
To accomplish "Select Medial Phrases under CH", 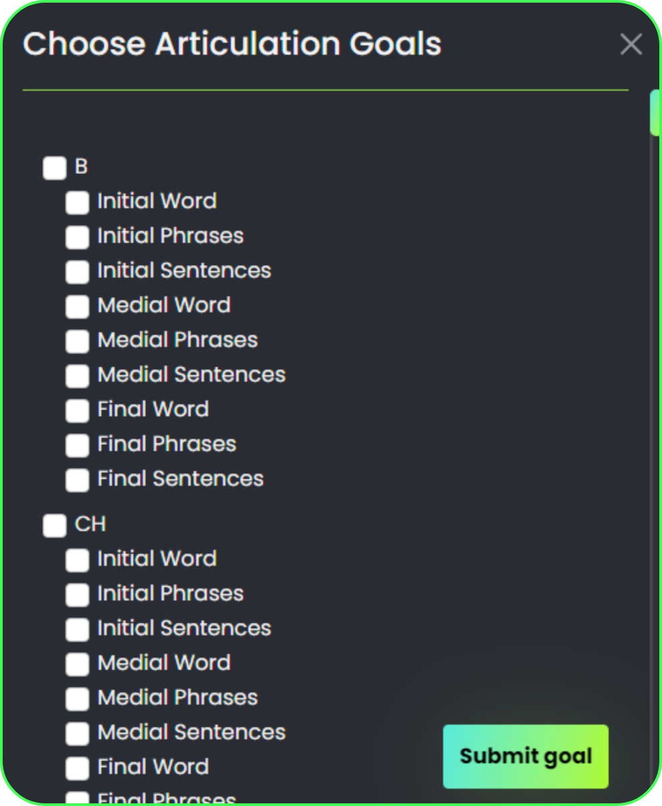I will click(77, 699).
